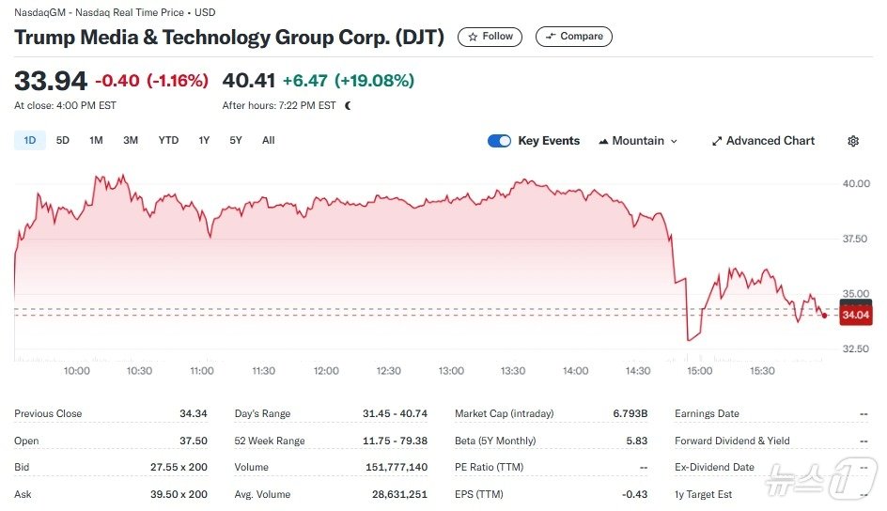Click the Mountain chart icon
Image resolution: width=887 pixels, height=511 pixels.
click(x=603, y=141)
